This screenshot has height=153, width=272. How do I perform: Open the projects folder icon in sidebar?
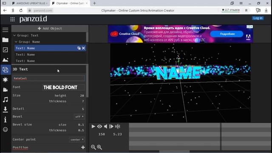pyautogui.click(x=6, y=40)
